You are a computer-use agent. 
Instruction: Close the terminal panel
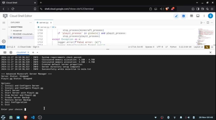tap(210, 52)
